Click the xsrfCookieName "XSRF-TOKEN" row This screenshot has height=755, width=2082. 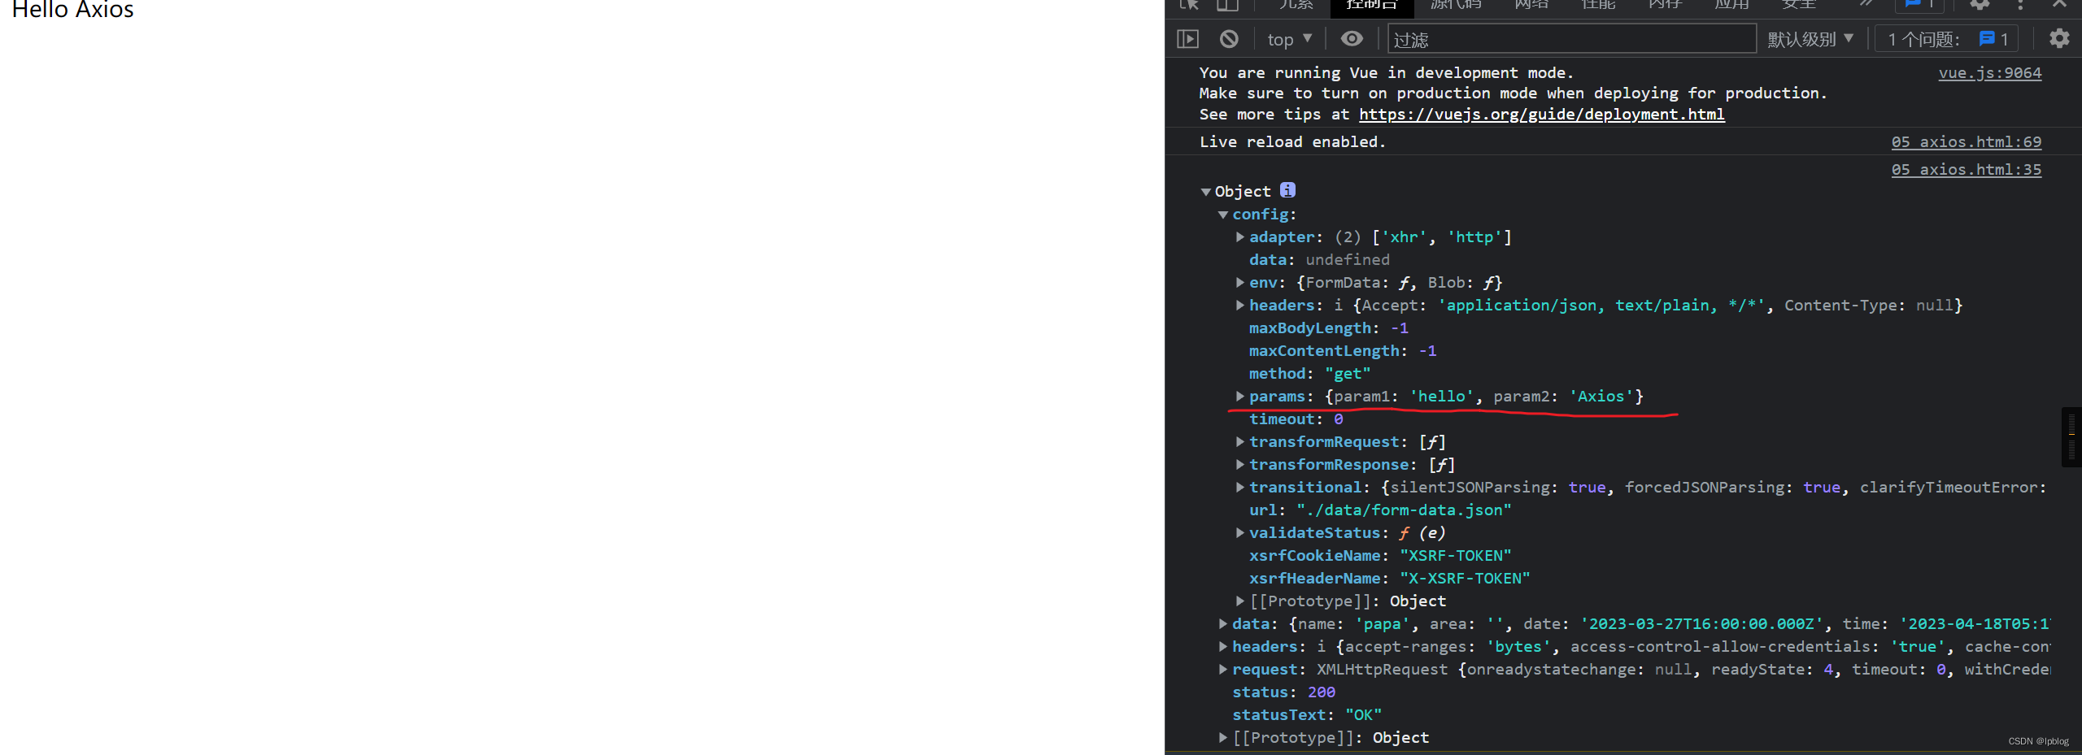(1380, 555)
